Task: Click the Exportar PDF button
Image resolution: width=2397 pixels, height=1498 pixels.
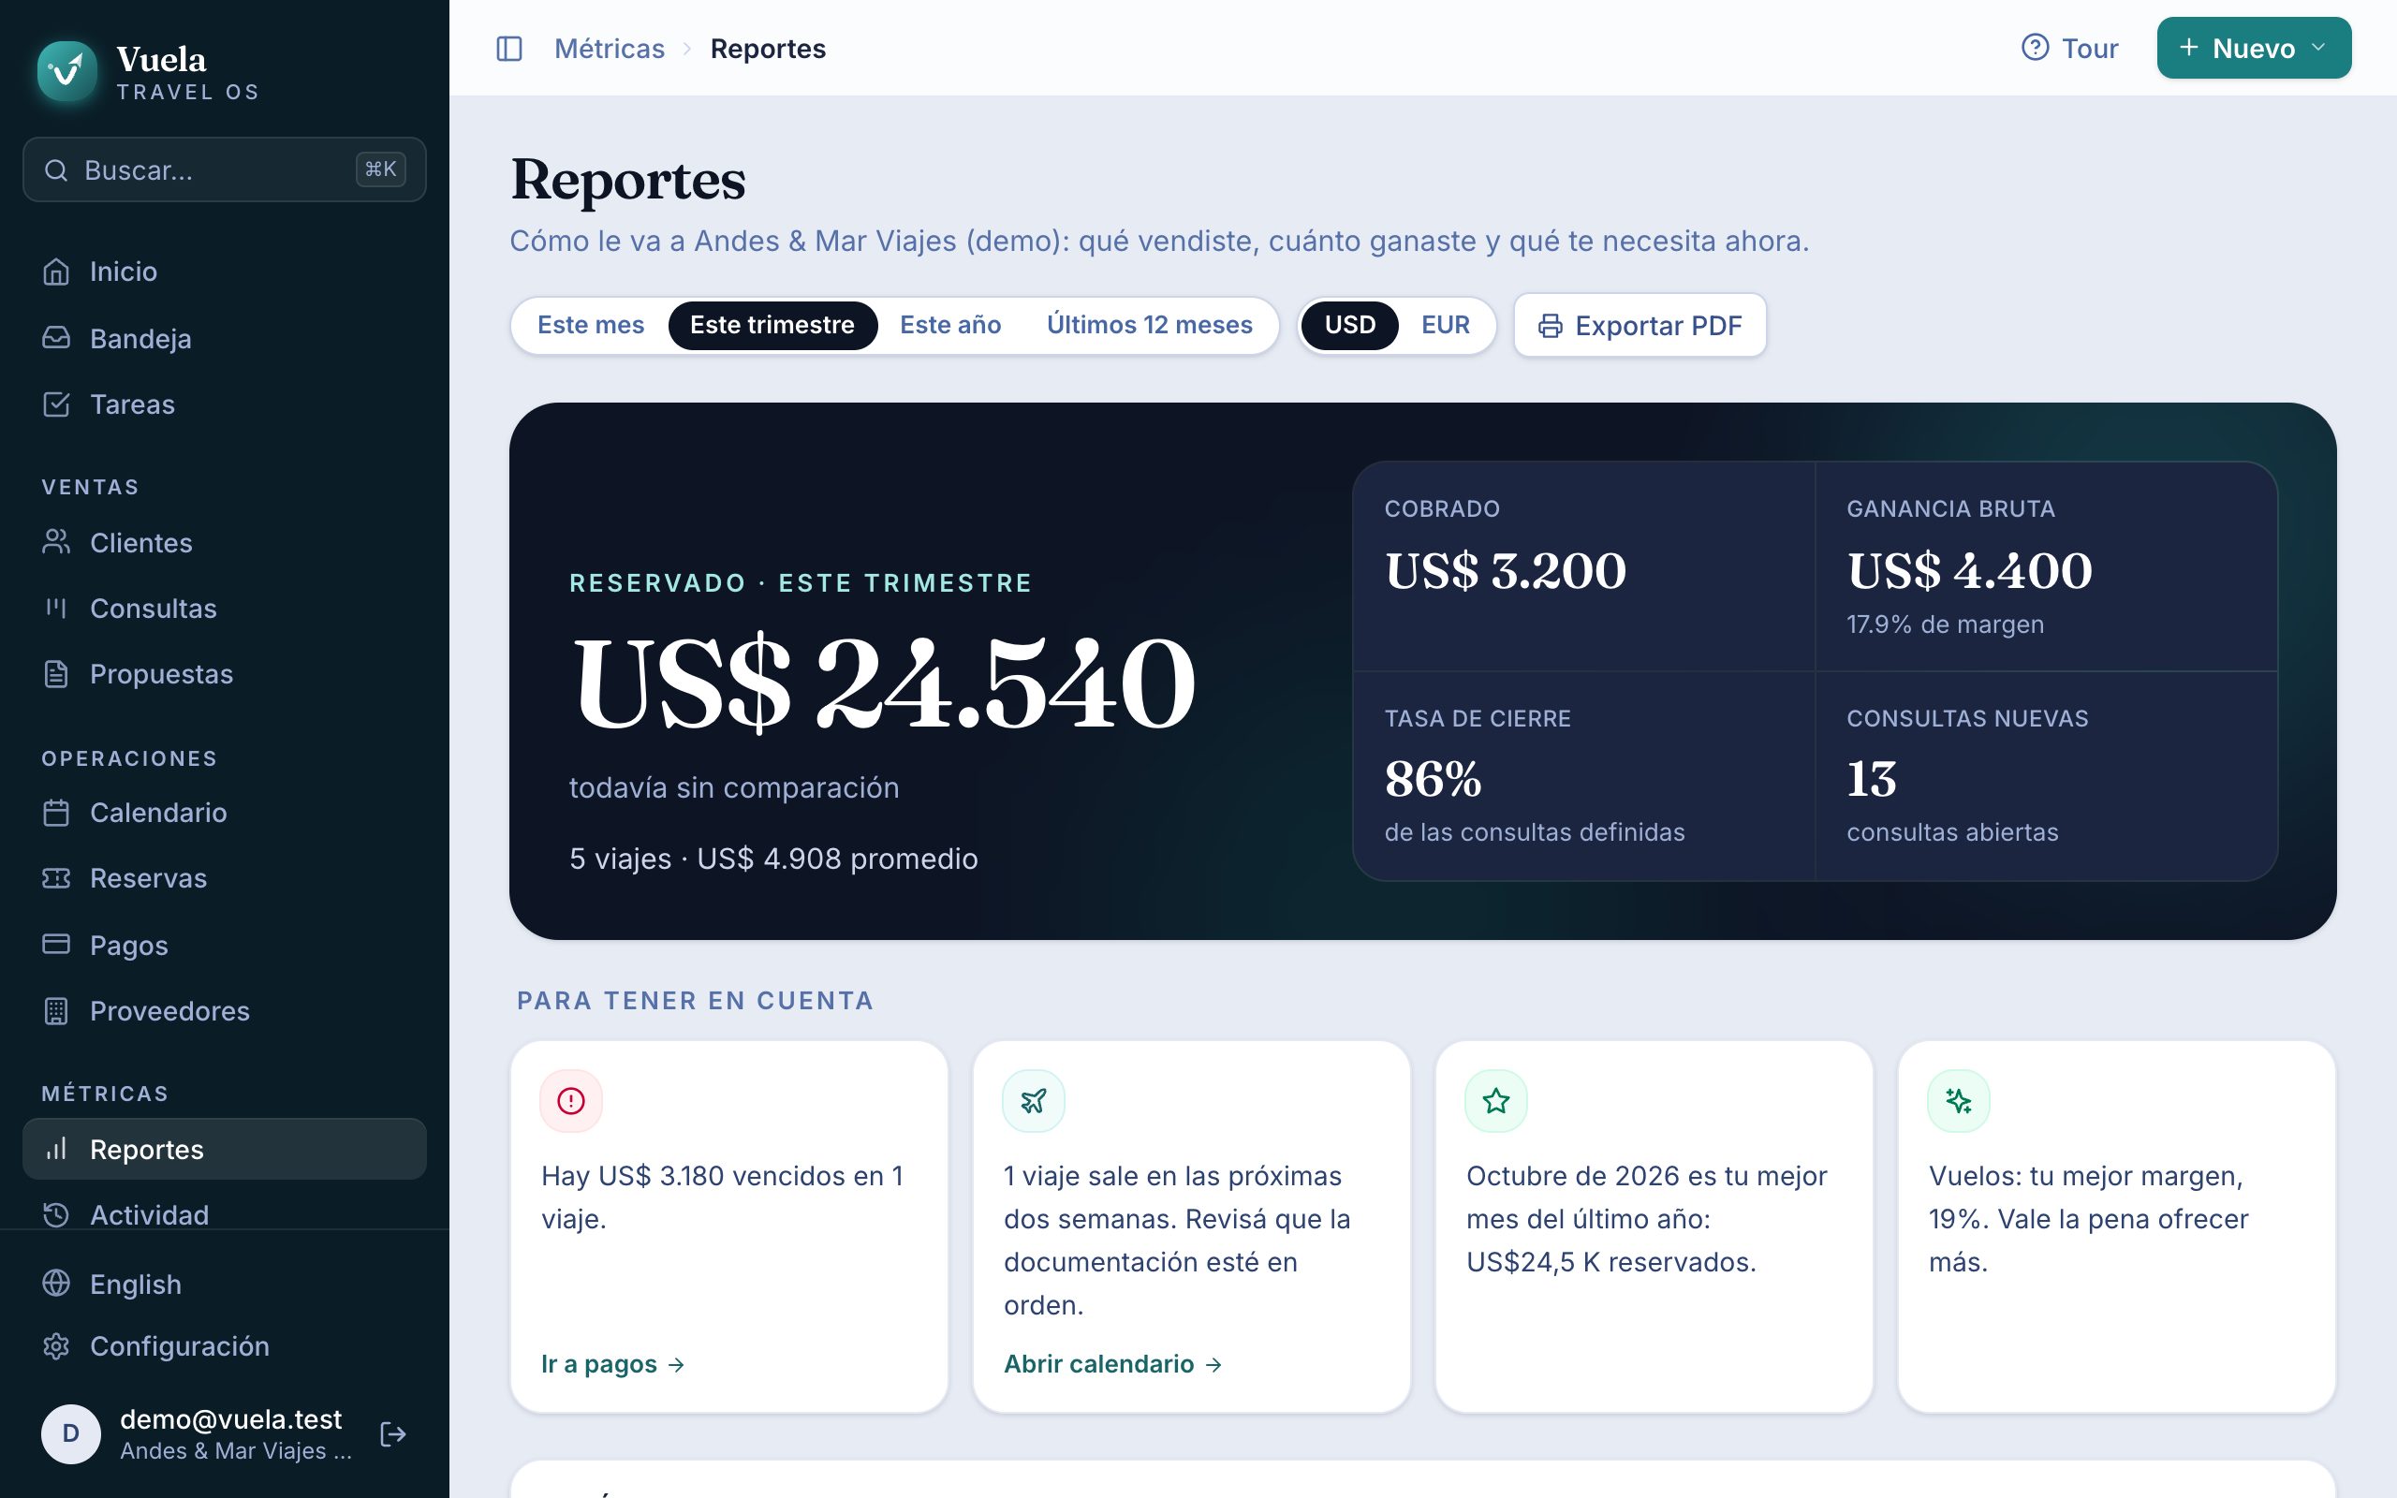Action: (x=1640, y=325)
